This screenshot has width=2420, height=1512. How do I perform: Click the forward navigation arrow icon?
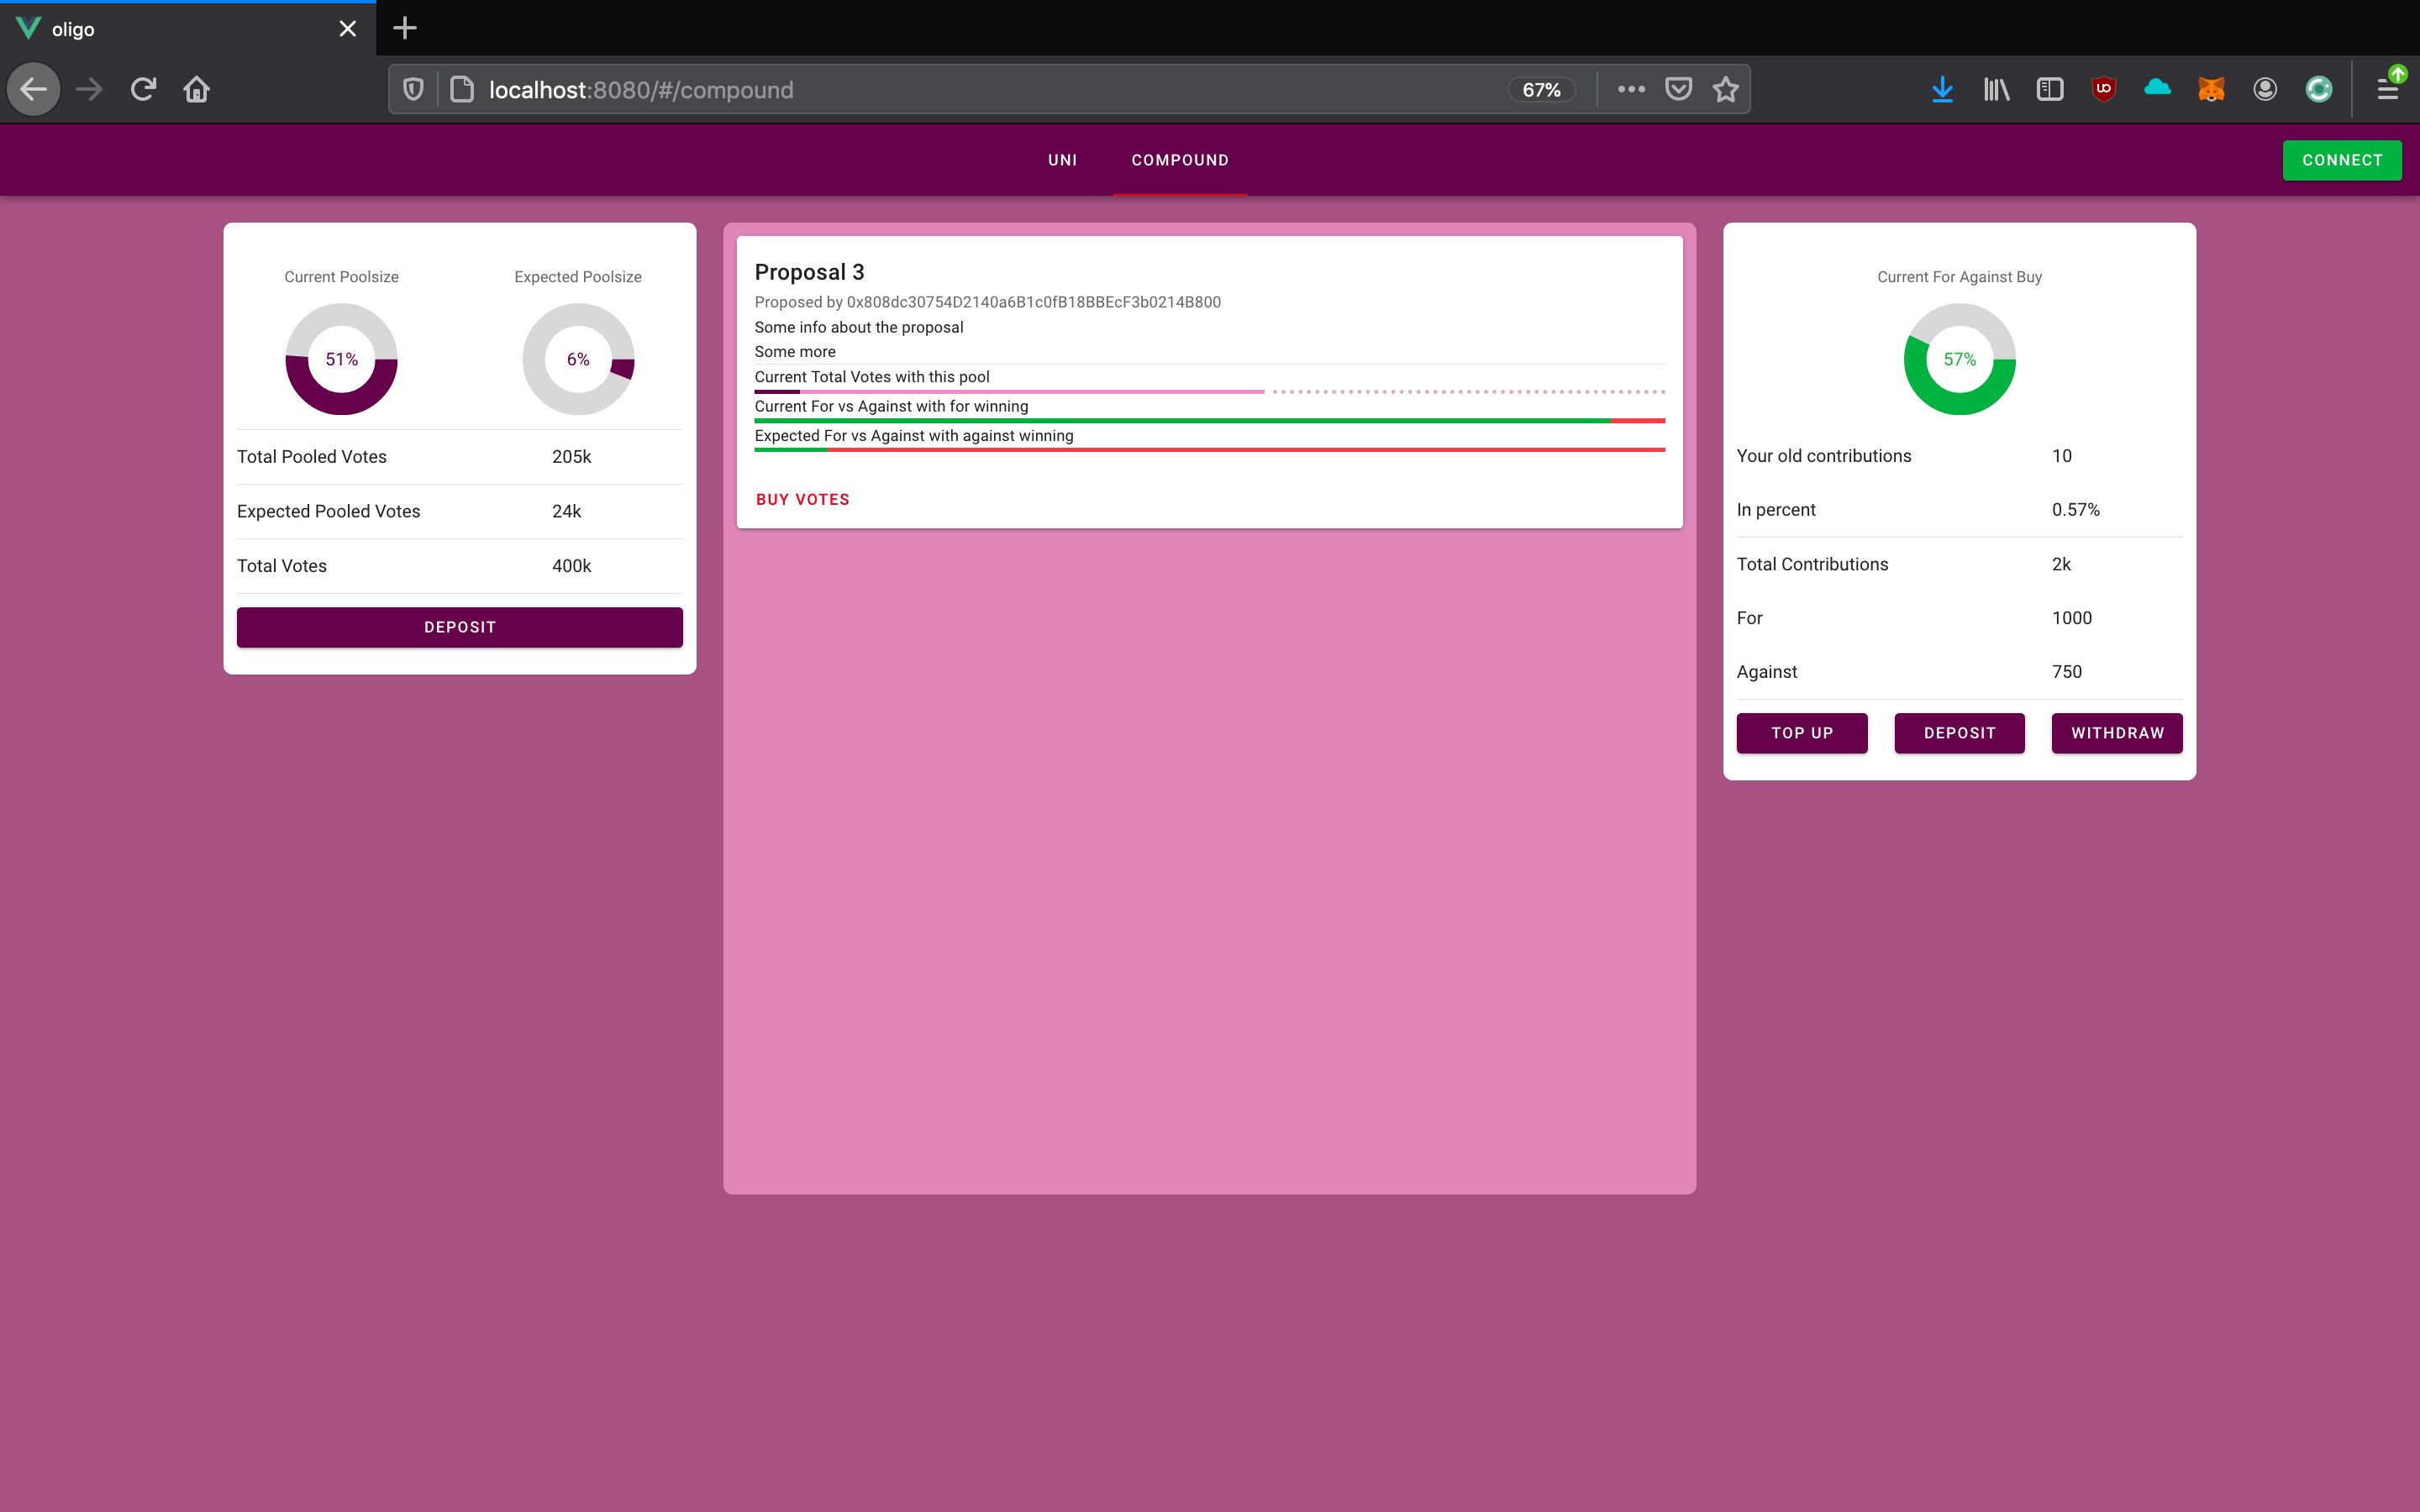coord(89,89)
